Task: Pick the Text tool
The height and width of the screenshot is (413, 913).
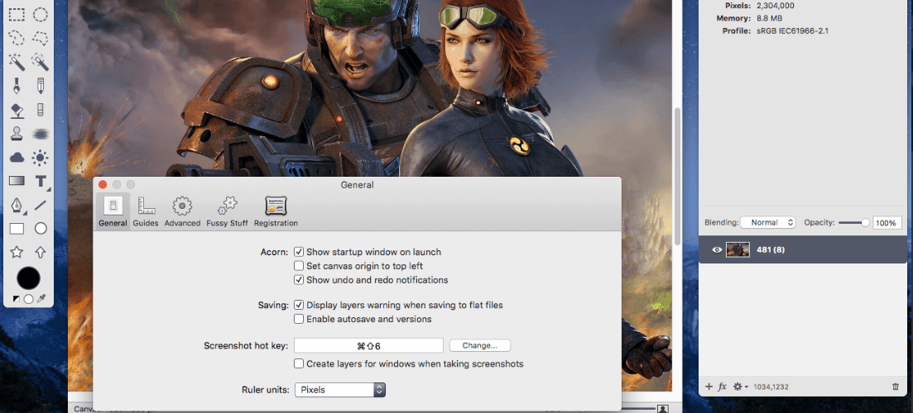Action: pyautogui.click(x=41, y=181)
